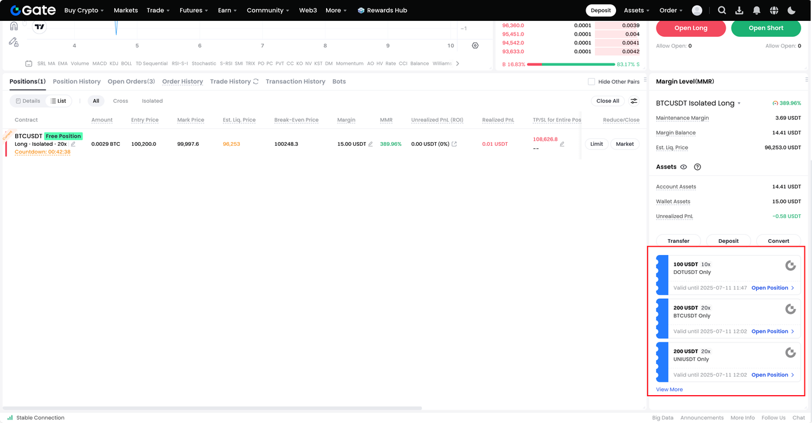812x423 pixels.
Task: Open the Open Orders tab
Action: pos(131,82)
